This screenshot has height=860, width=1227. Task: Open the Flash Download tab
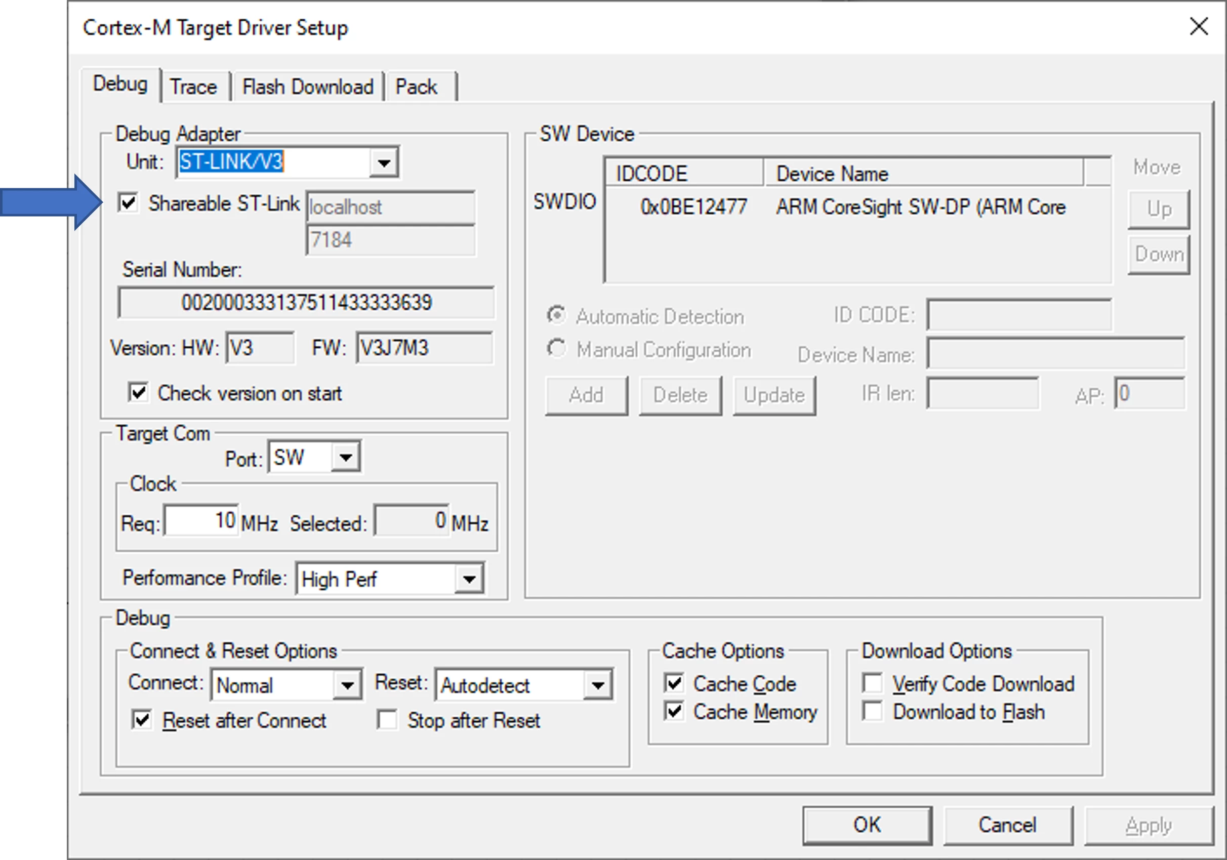pos(308,87)
